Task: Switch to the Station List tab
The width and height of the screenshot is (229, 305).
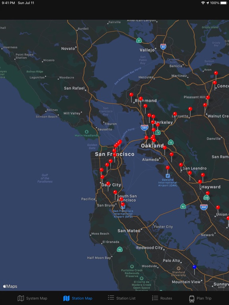Action: tap(122, 298)
